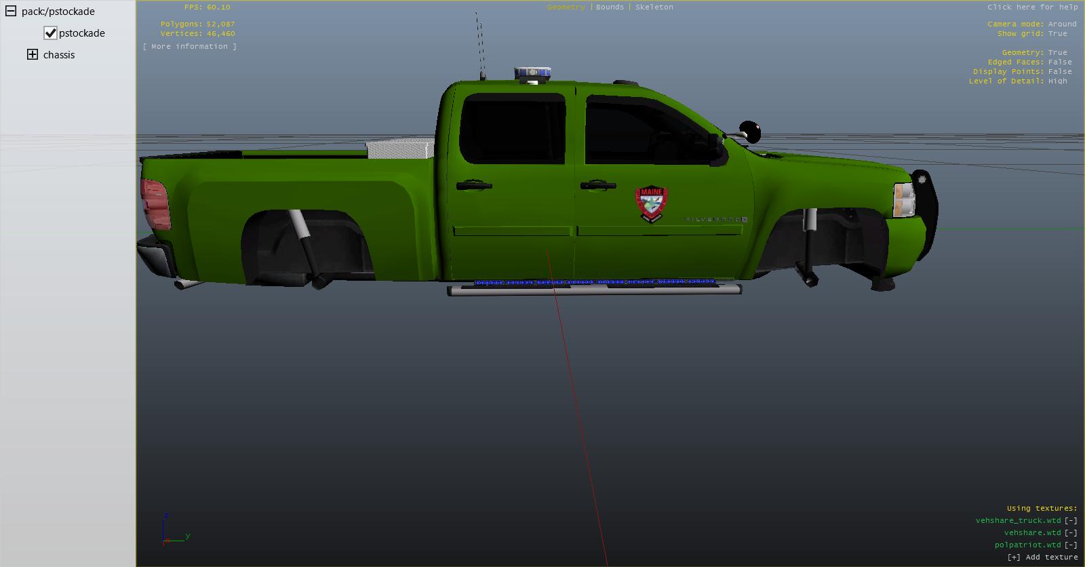
Task: Click the Maine badge decal on truck door
Action: click(x=651, y=204)
